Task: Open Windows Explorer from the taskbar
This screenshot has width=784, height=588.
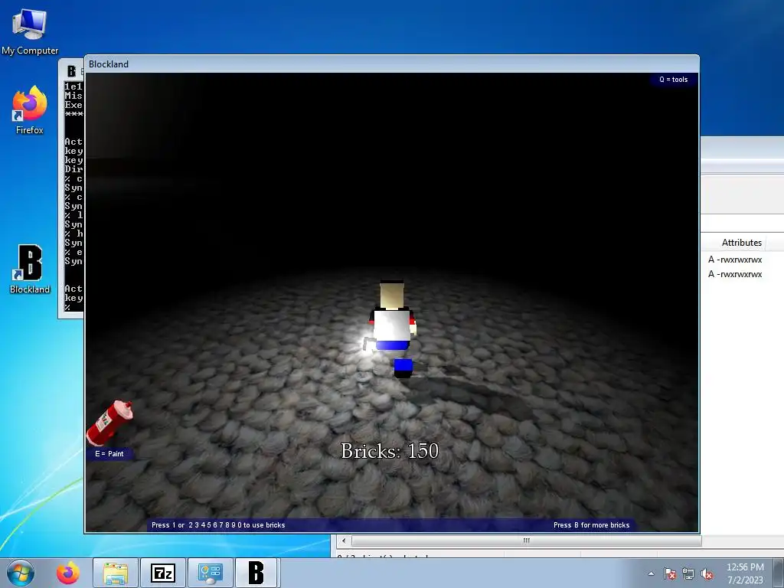Action: tap(116, 573)
